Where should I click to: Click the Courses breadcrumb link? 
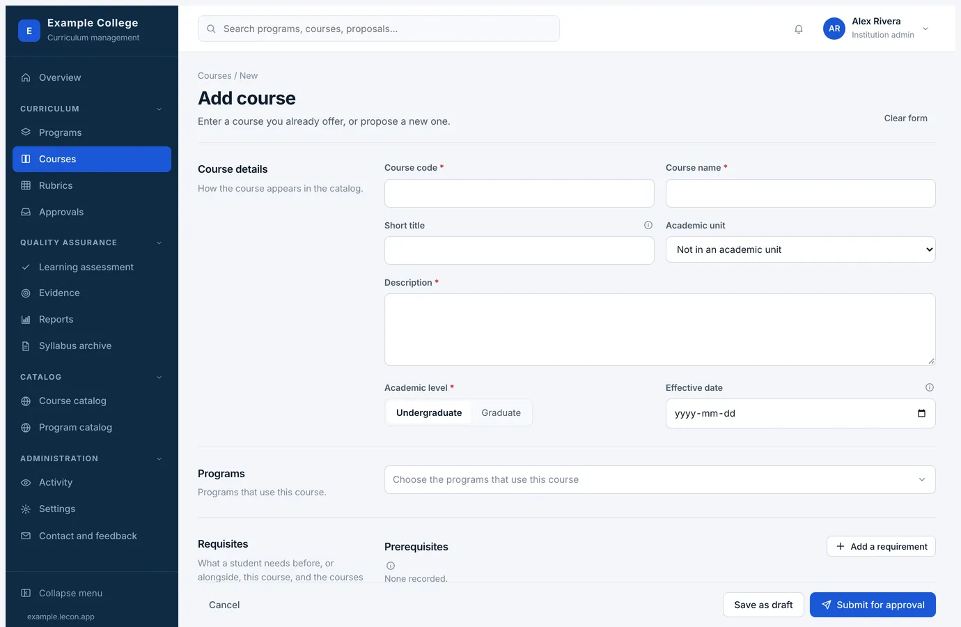point(214,76)
